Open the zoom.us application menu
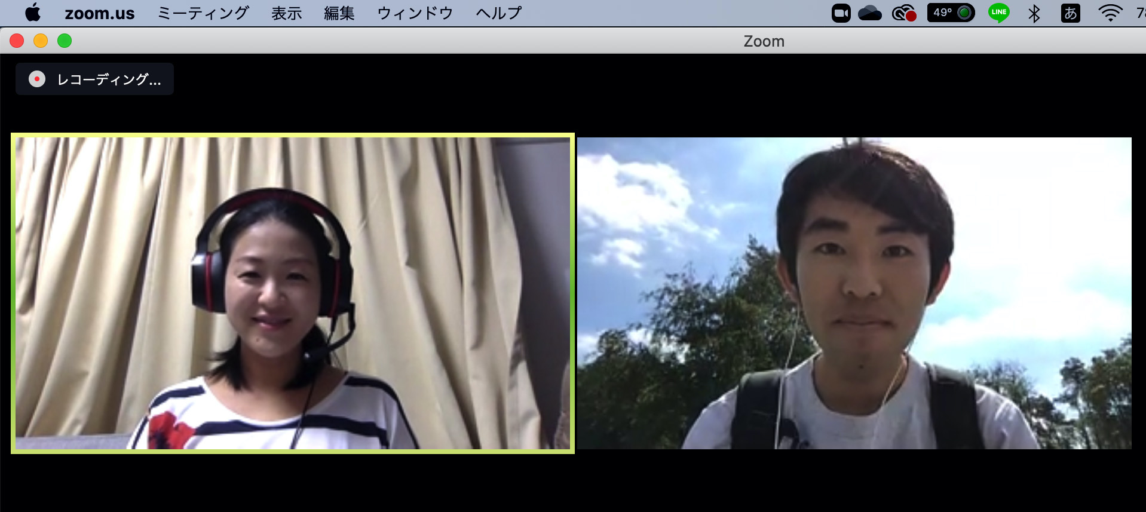1146x512 pixels. [99, 13]
